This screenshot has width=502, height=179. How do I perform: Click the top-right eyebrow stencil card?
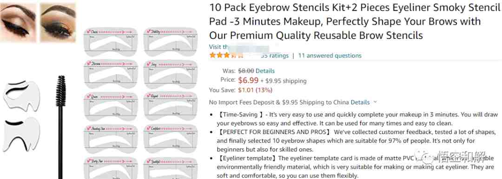(x=171, y=42)
